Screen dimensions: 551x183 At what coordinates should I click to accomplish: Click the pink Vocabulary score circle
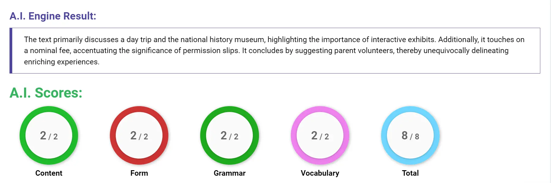pos(320,136)
